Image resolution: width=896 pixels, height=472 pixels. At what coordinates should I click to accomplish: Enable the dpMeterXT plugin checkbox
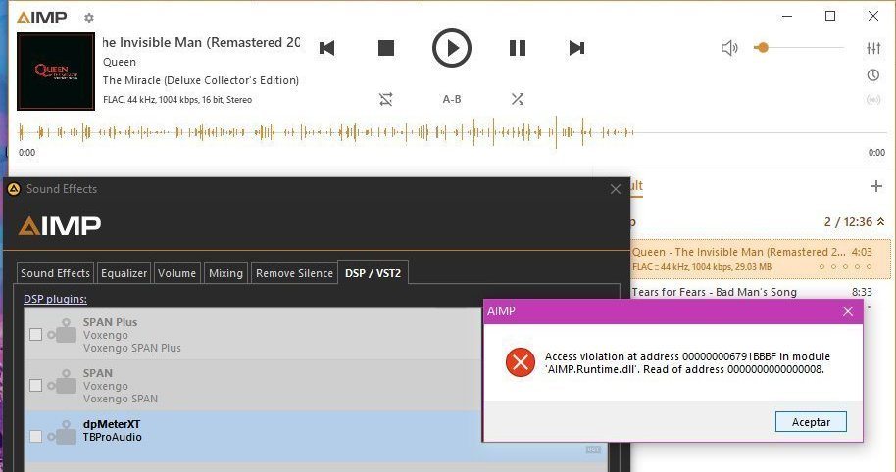pyautogui.click(x=36, y=436)
